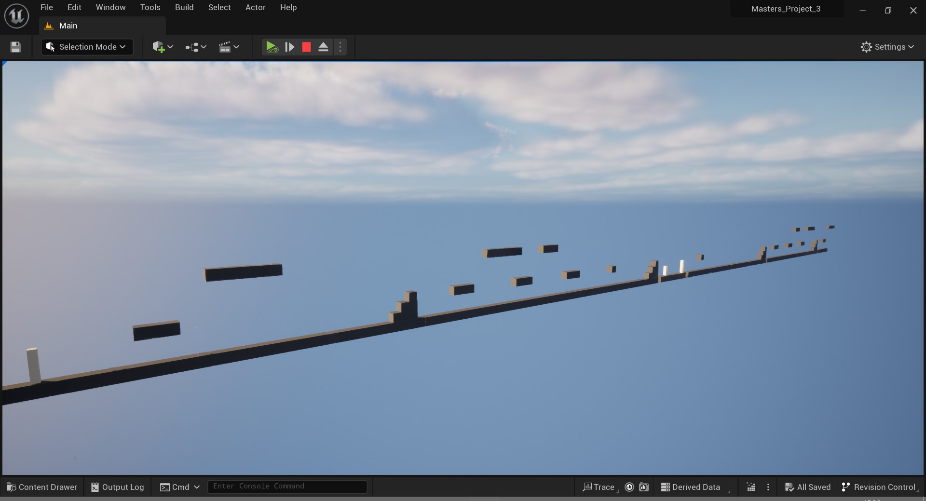Stop the play session with red square

306,47
